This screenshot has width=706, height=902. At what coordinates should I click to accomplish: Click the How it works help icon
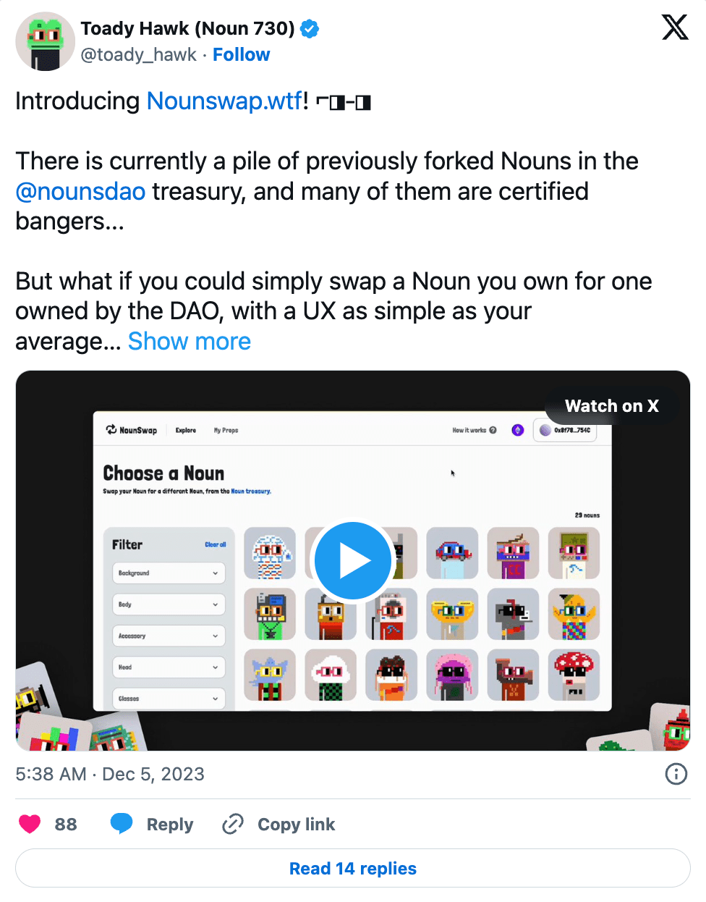tap(493, 430)
